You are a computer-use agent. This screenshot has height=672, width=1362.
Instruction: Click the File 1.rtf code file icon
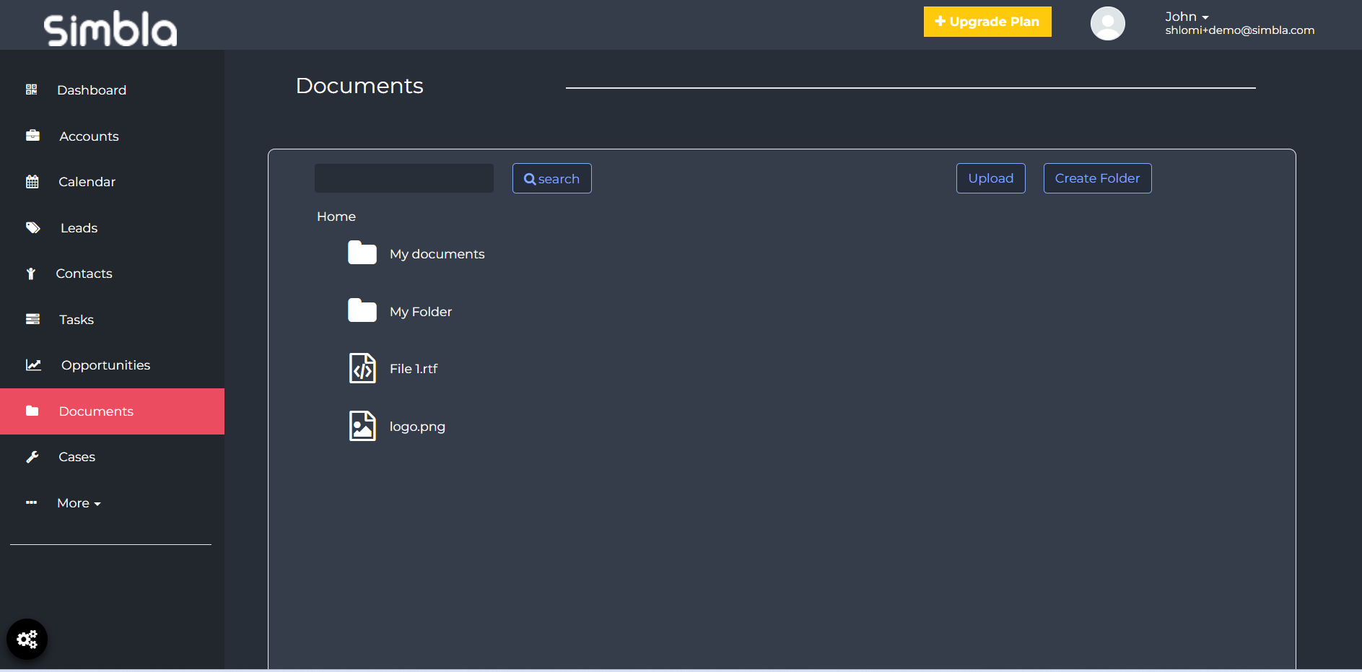362,368
